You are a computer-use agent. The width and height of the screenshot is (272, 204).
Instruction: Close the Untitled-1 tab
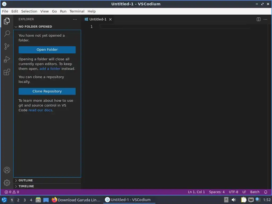coord(110,19)
